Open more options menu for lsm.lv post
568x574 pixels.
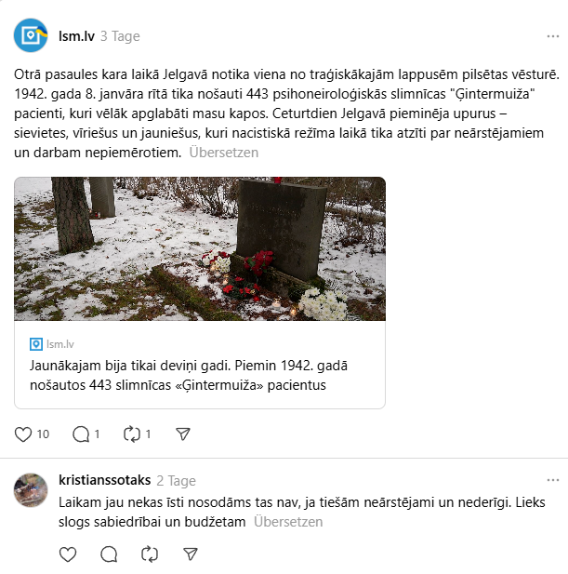(552, 36)
